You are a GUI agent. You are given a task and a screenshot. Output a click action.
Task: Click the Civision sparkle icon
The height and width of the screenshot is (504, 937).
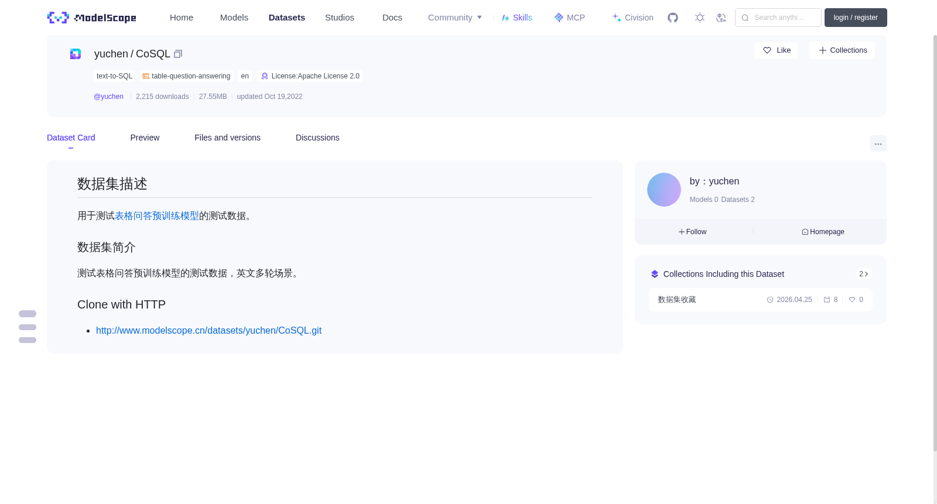tap(617, 18)
